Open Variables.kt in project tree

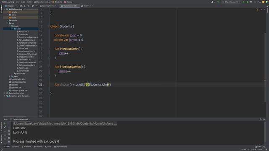coord(24,71)
